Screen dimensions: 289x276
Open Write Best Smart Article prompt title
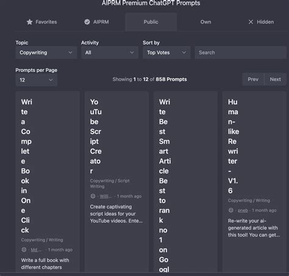tap(165, 185)
